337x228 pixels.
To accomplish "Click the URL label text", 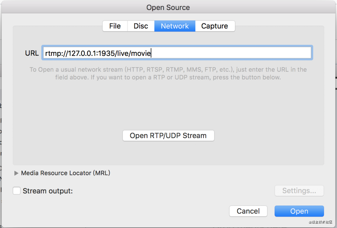I will [32, 53].
